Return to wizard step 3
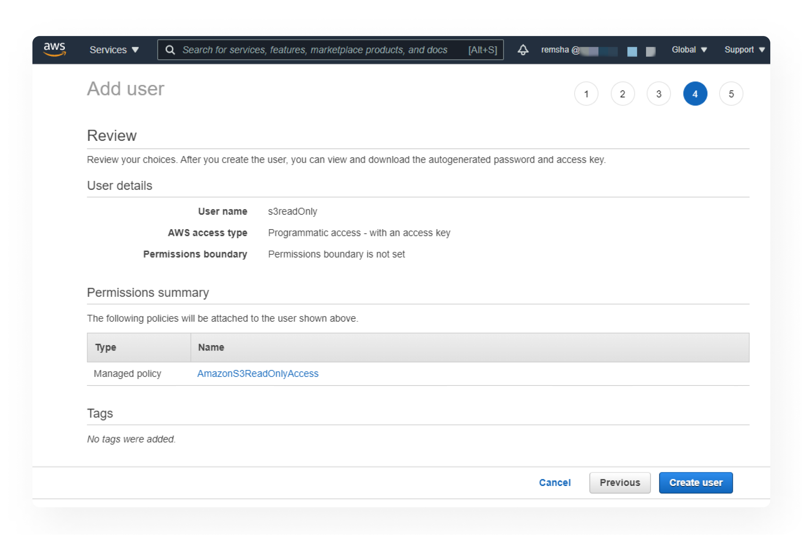Screen dimensions: 802x544 click(x=659, y=94)
